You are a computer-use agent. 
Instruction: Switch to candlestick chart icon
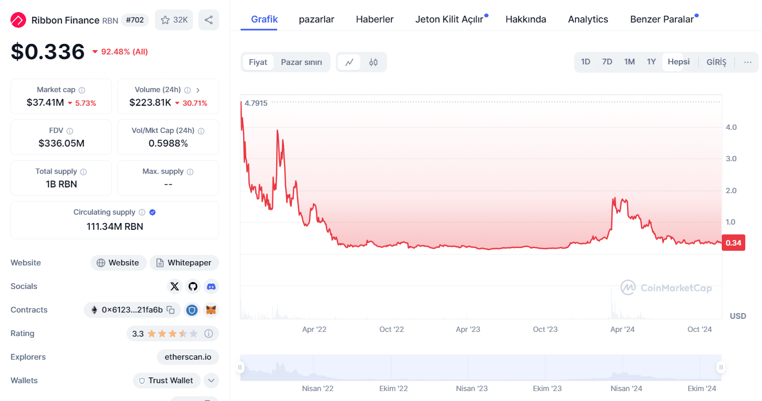tap(373, 62)
